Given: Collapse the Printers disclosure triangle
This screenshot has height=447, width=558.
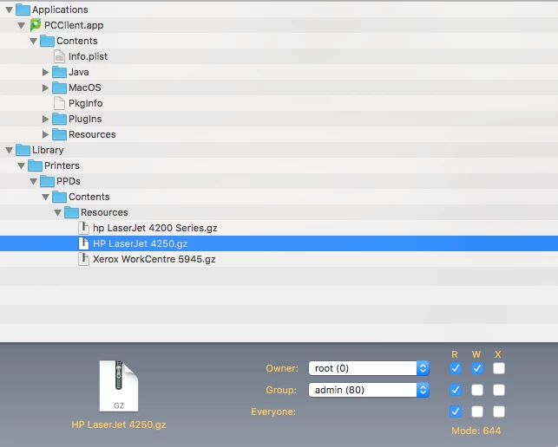Looking at the screenshot, I should [22, 166].
